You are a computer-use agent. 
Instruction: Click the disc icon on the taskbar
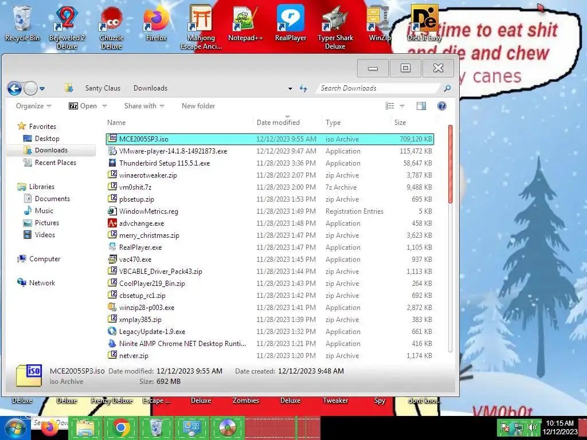pos(227,428)
